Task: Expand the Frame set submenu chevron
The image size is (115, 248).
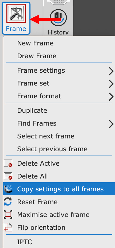Action: [111, 84]
